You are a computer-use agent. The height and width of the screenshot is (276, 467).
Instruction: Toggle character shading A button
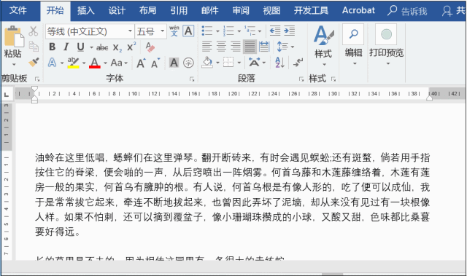[x=174, y=63]
